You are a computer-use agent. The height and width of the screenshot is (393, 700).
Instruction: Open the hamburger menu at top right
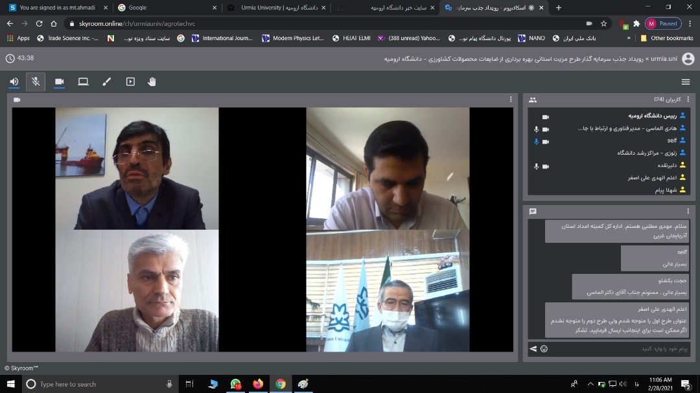[686, 82]
